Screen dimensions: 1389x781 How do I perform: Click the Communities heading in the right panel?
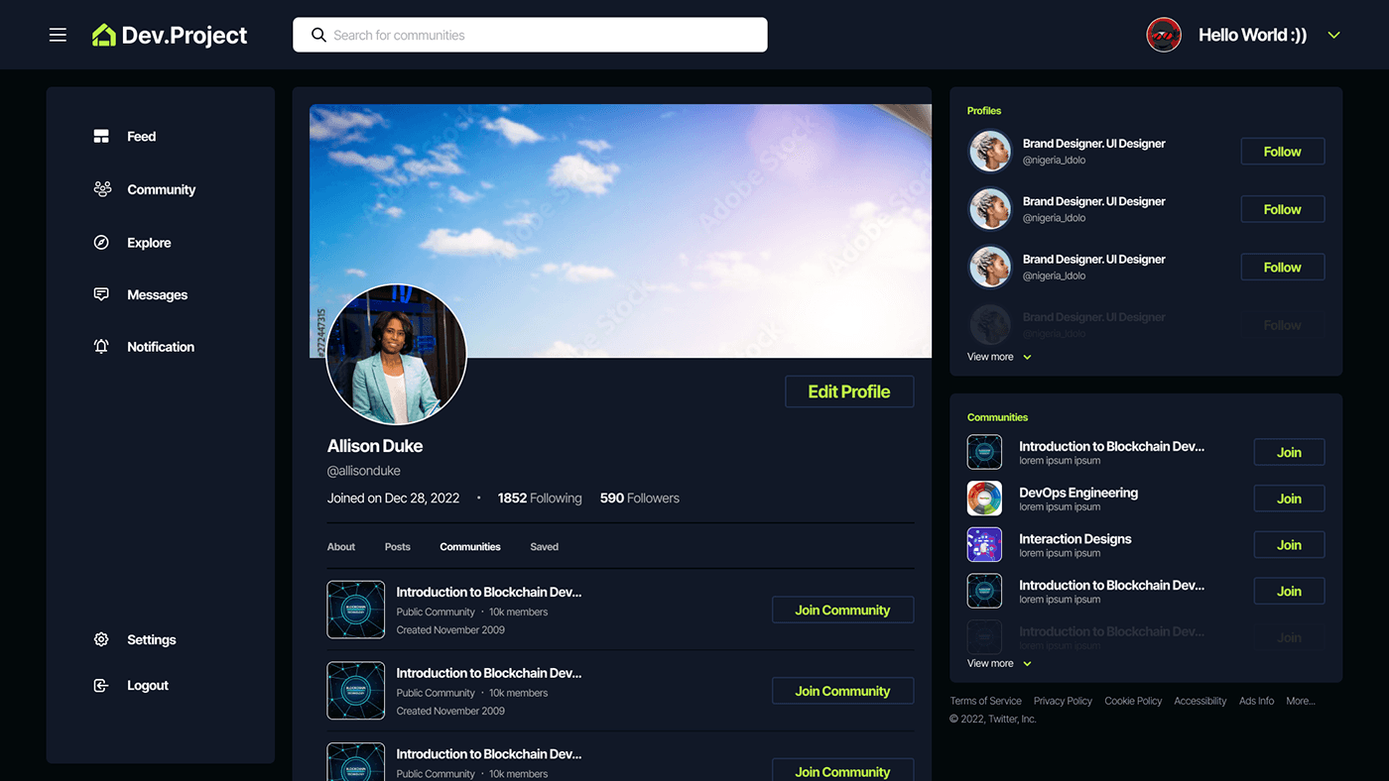(x=997, y=417)
